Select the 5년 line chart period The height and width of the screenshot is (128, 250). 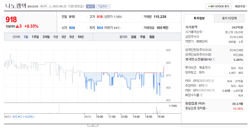[72, 37]
